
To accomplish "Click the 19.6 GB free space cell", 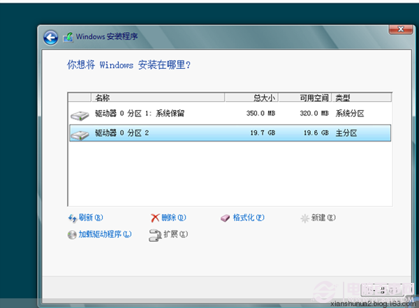I will coord(316,133).
